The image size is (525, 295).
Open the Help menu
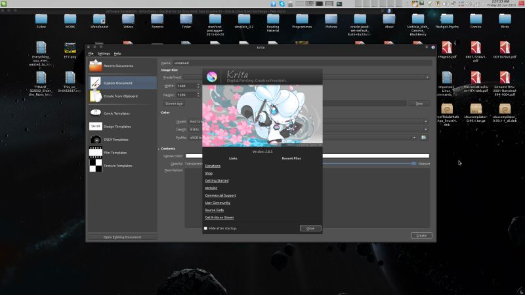pyautogui.click(x=117, y=54)
